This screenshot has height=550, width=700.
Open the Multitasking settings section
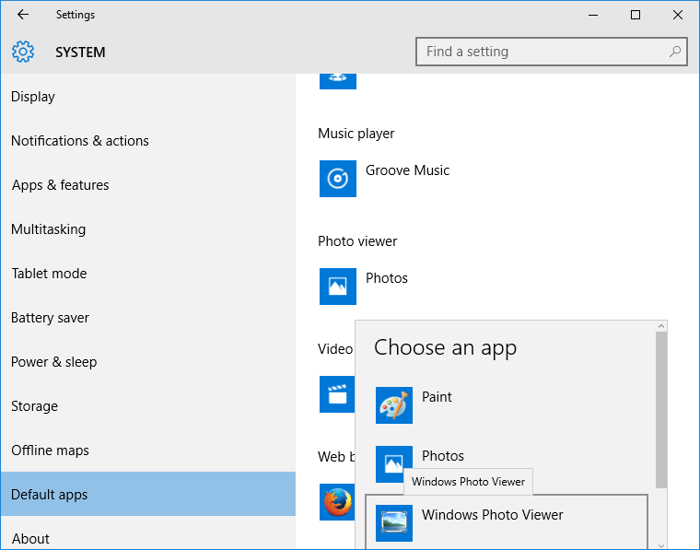coord(48,229)
